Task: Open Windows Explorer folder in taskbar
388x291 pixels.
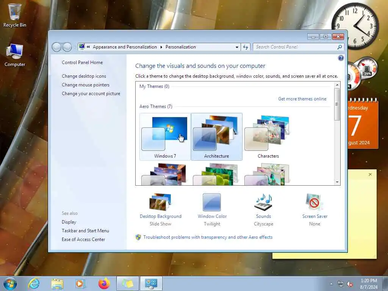Action: click(58, 283)
